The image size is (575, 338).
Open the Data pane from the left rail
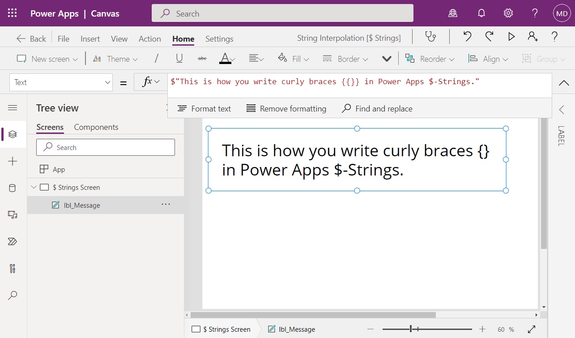point(13,188)
